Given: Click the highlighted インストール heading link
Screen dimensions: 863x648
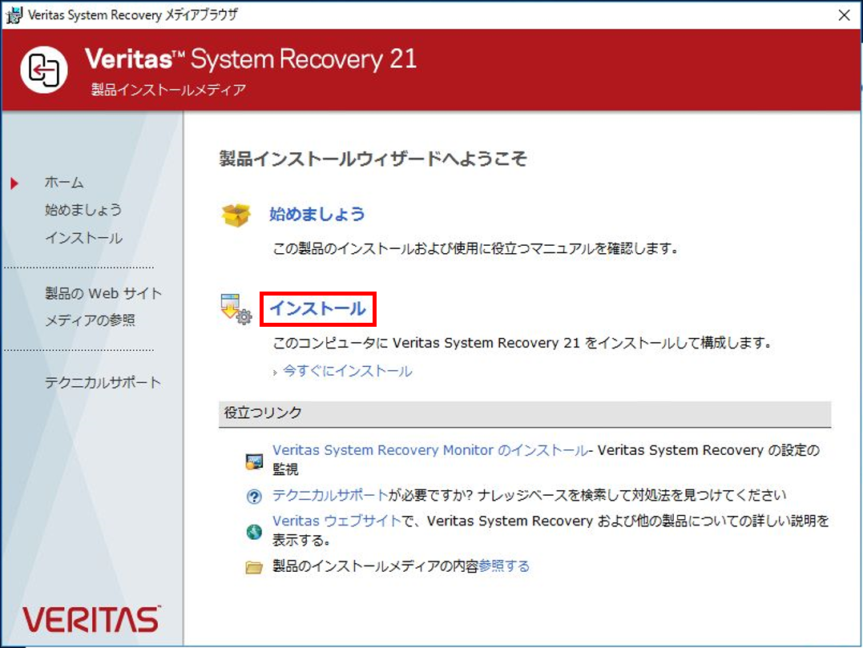Looking at the screenshot, I should [317, 308].
